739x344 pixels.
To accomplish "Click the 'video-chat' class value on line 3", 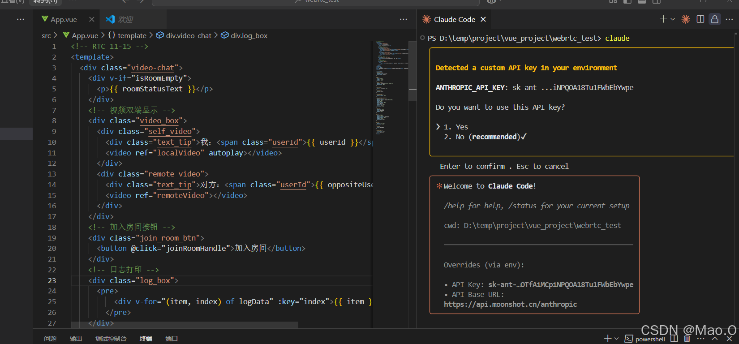I will coord(152,68).
